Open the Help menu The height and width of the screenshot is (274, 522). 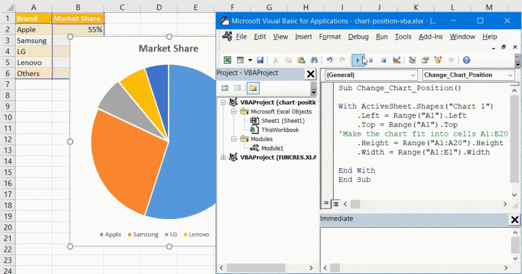point(489,37)
